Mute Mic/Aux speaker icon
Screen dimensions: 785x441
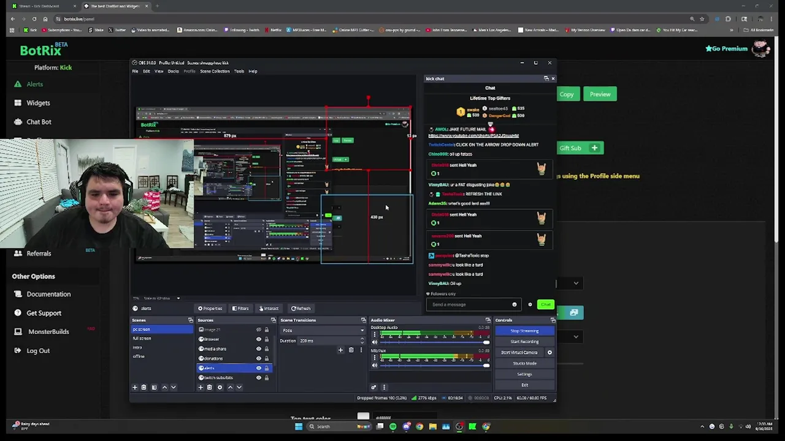tap(375, 366)
